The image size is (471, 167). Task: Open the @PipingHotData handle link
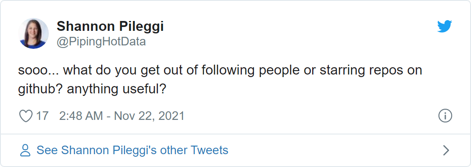tap(101, 42)
